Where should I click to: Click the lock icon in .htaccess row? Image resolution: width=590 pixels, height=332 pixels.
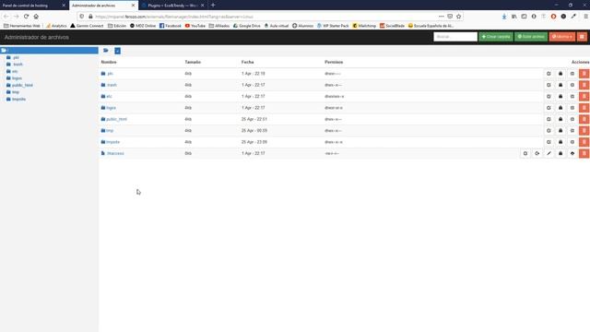coord(560,154)
